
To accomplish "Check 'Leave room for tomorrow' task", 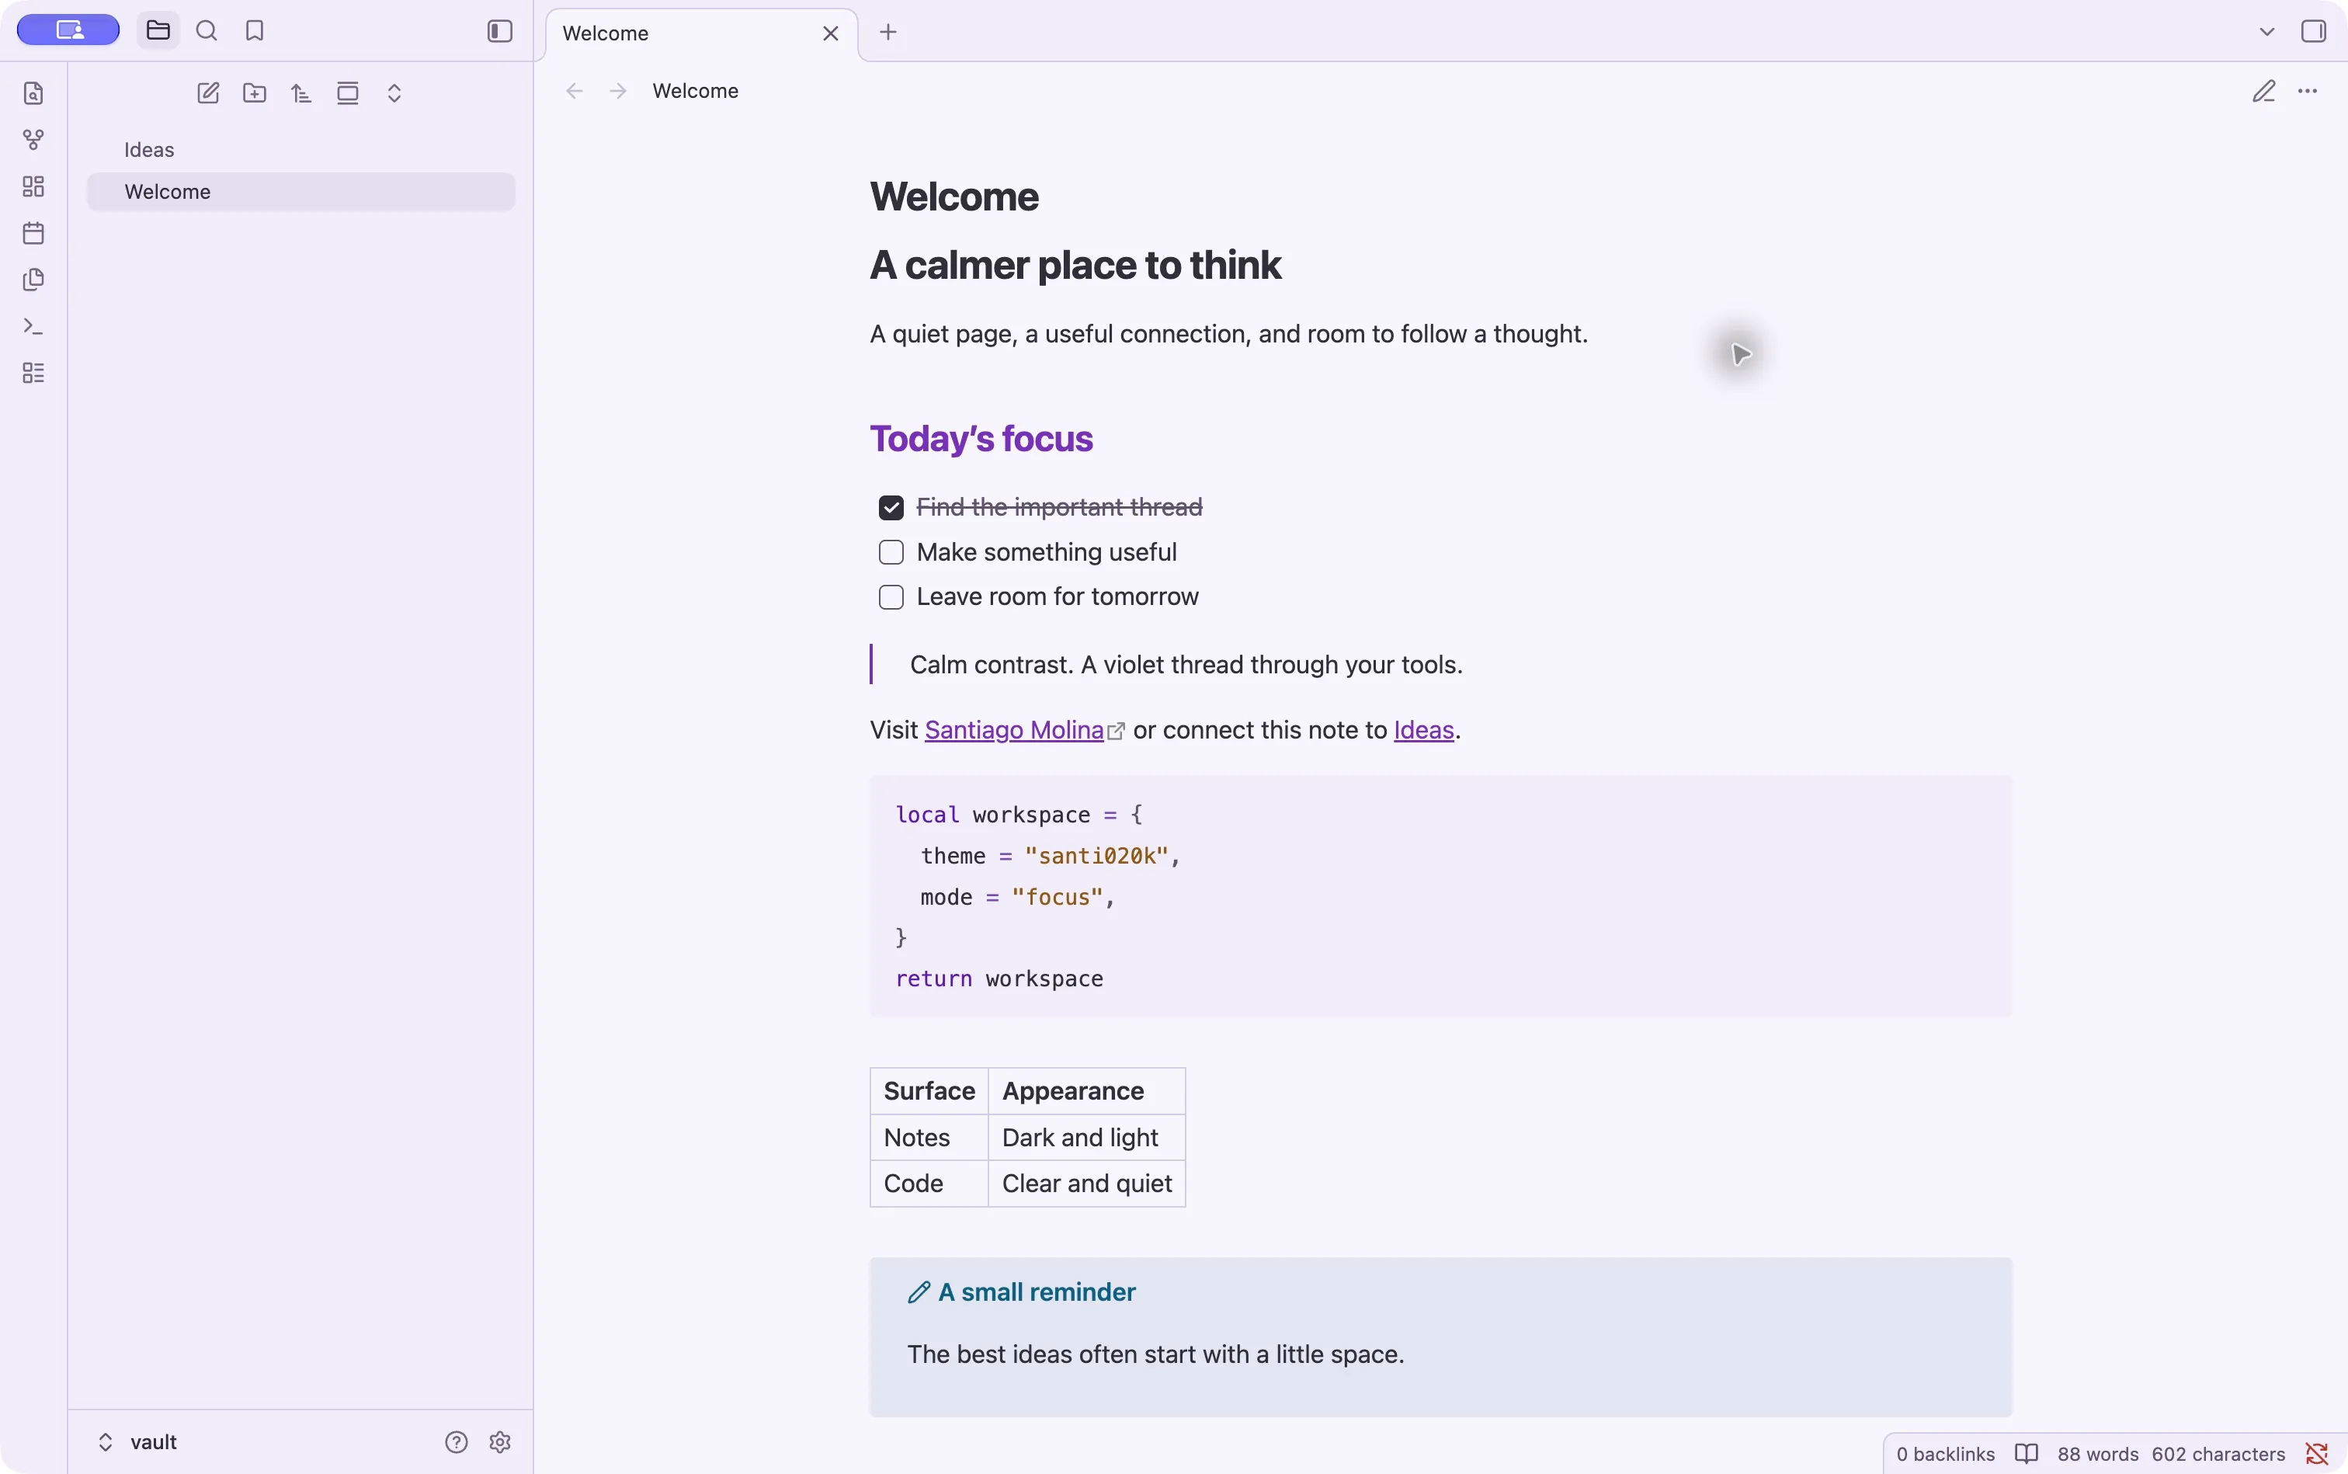I will 891,596.
